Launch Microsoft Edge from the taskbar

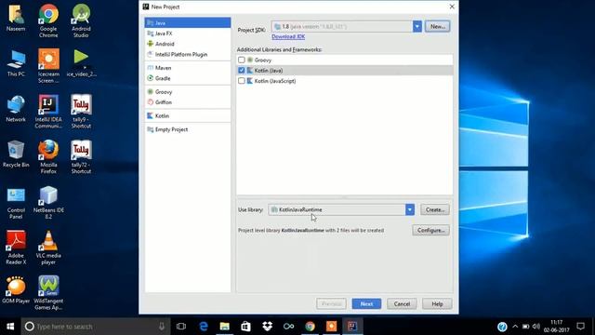204,327
